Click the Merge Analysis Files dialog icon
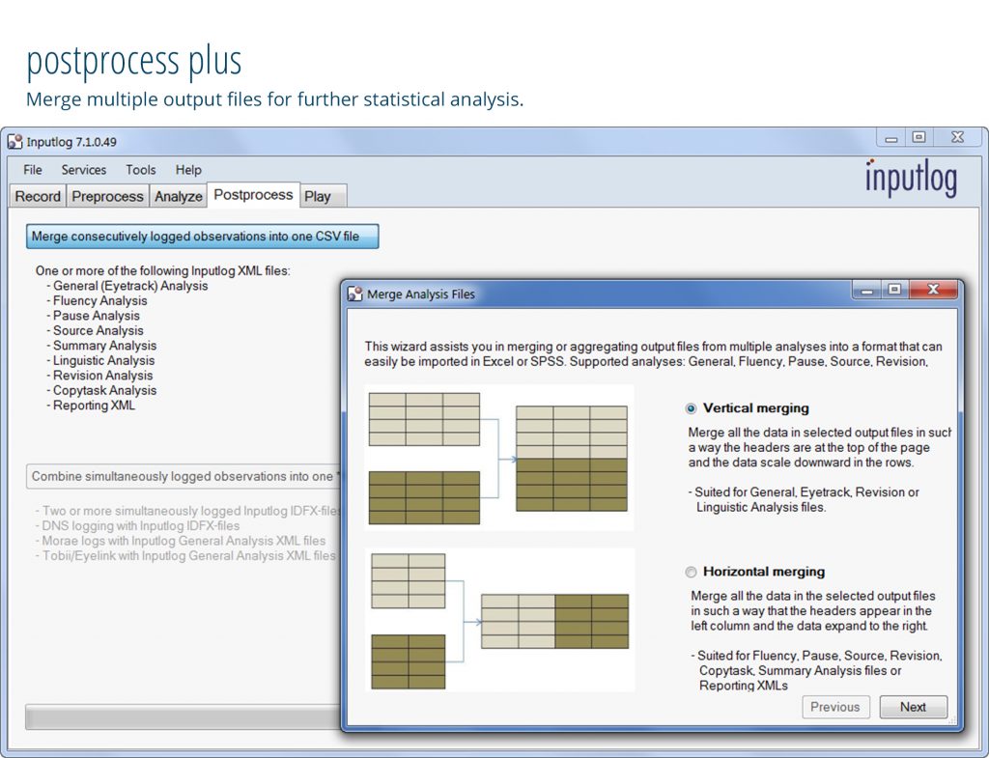 coord(355,294)
